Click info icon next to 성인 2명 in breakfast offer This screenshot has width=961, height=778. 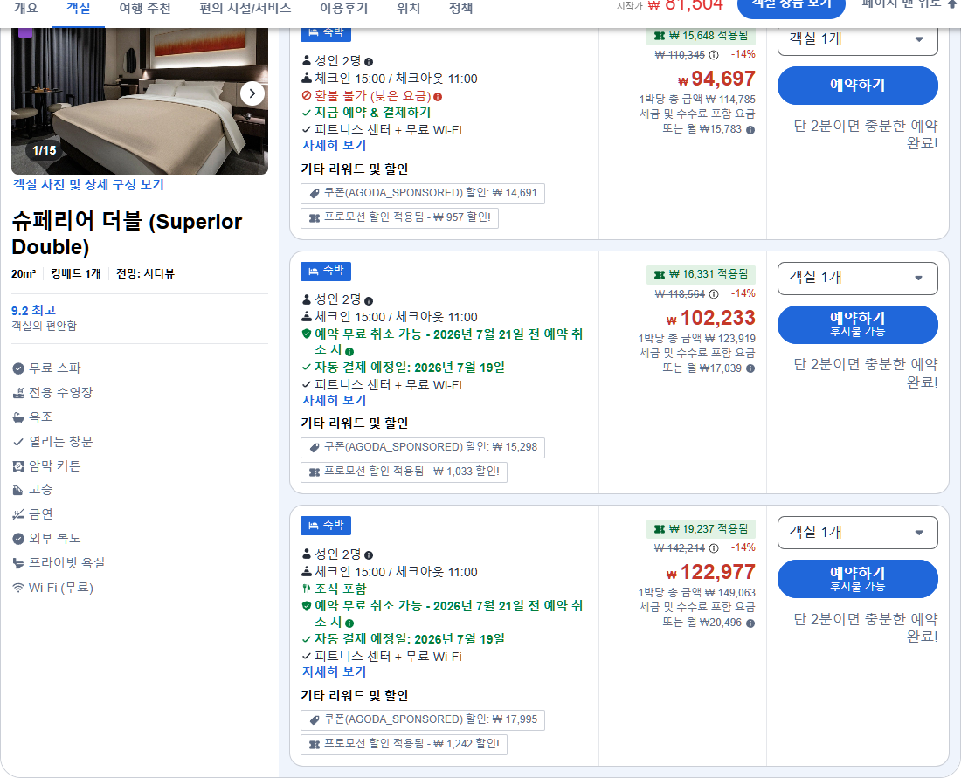(x=369, y=555)
